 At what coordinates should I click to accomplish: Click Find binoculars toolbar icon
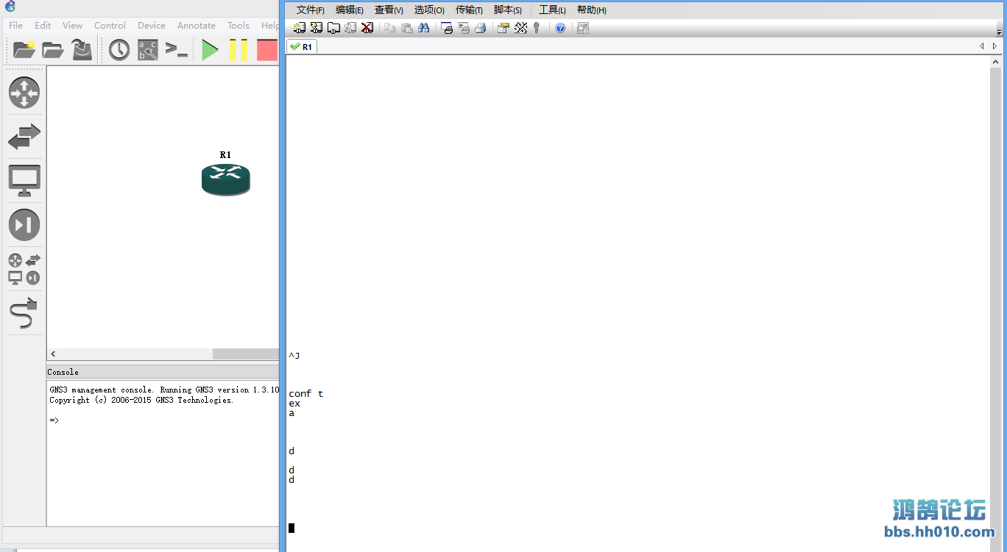point(423,28)
